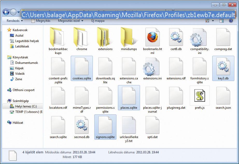Go back with the Back arrow button
This screenshot has width=239, height=164.
[6, 12]
